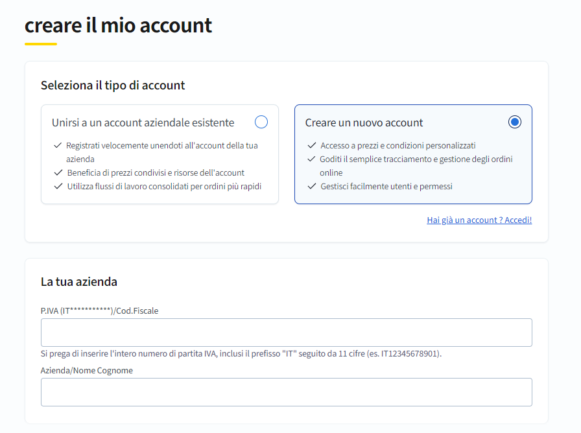Click the "Gestisci facilmente utenti e permessi" text
The height and width of the screenshot is (433, 581).
coord(386,186)
